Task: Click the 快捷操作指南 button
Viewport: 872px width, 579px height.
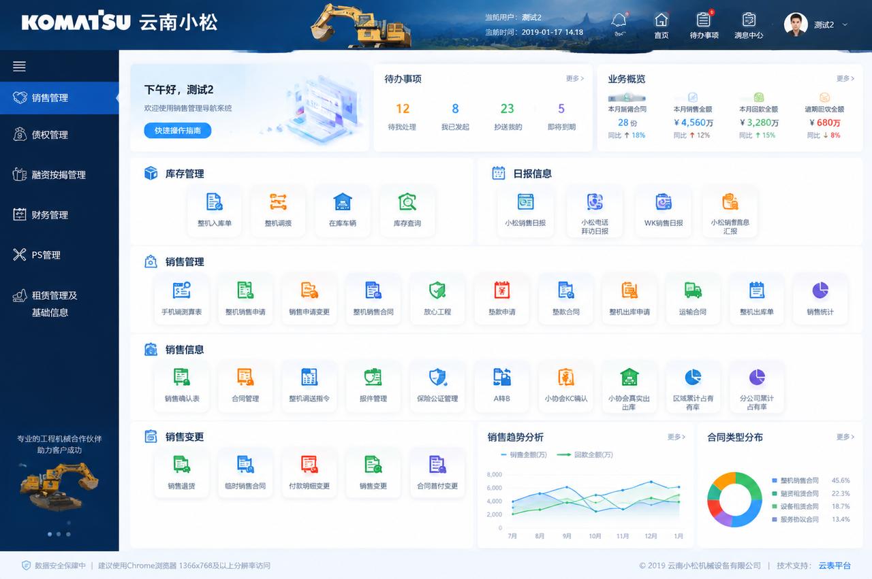Action: point(177,131)
